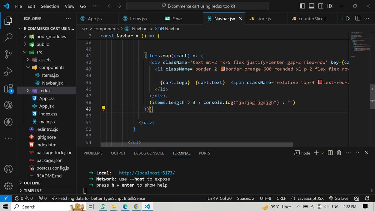This screenshot has width=375, height=211.
Task: Go back with the left arrow
Action: (x=109, y=6)
